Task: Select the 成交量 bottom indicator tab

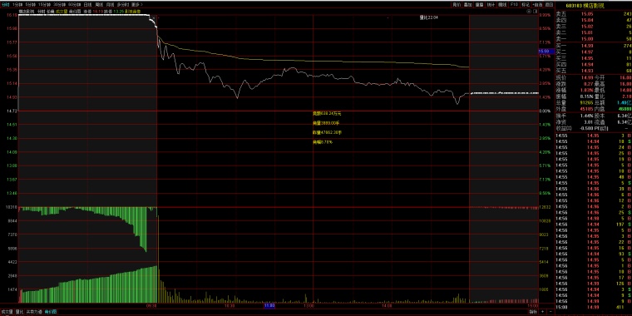Action: click(x=7, y=312)
